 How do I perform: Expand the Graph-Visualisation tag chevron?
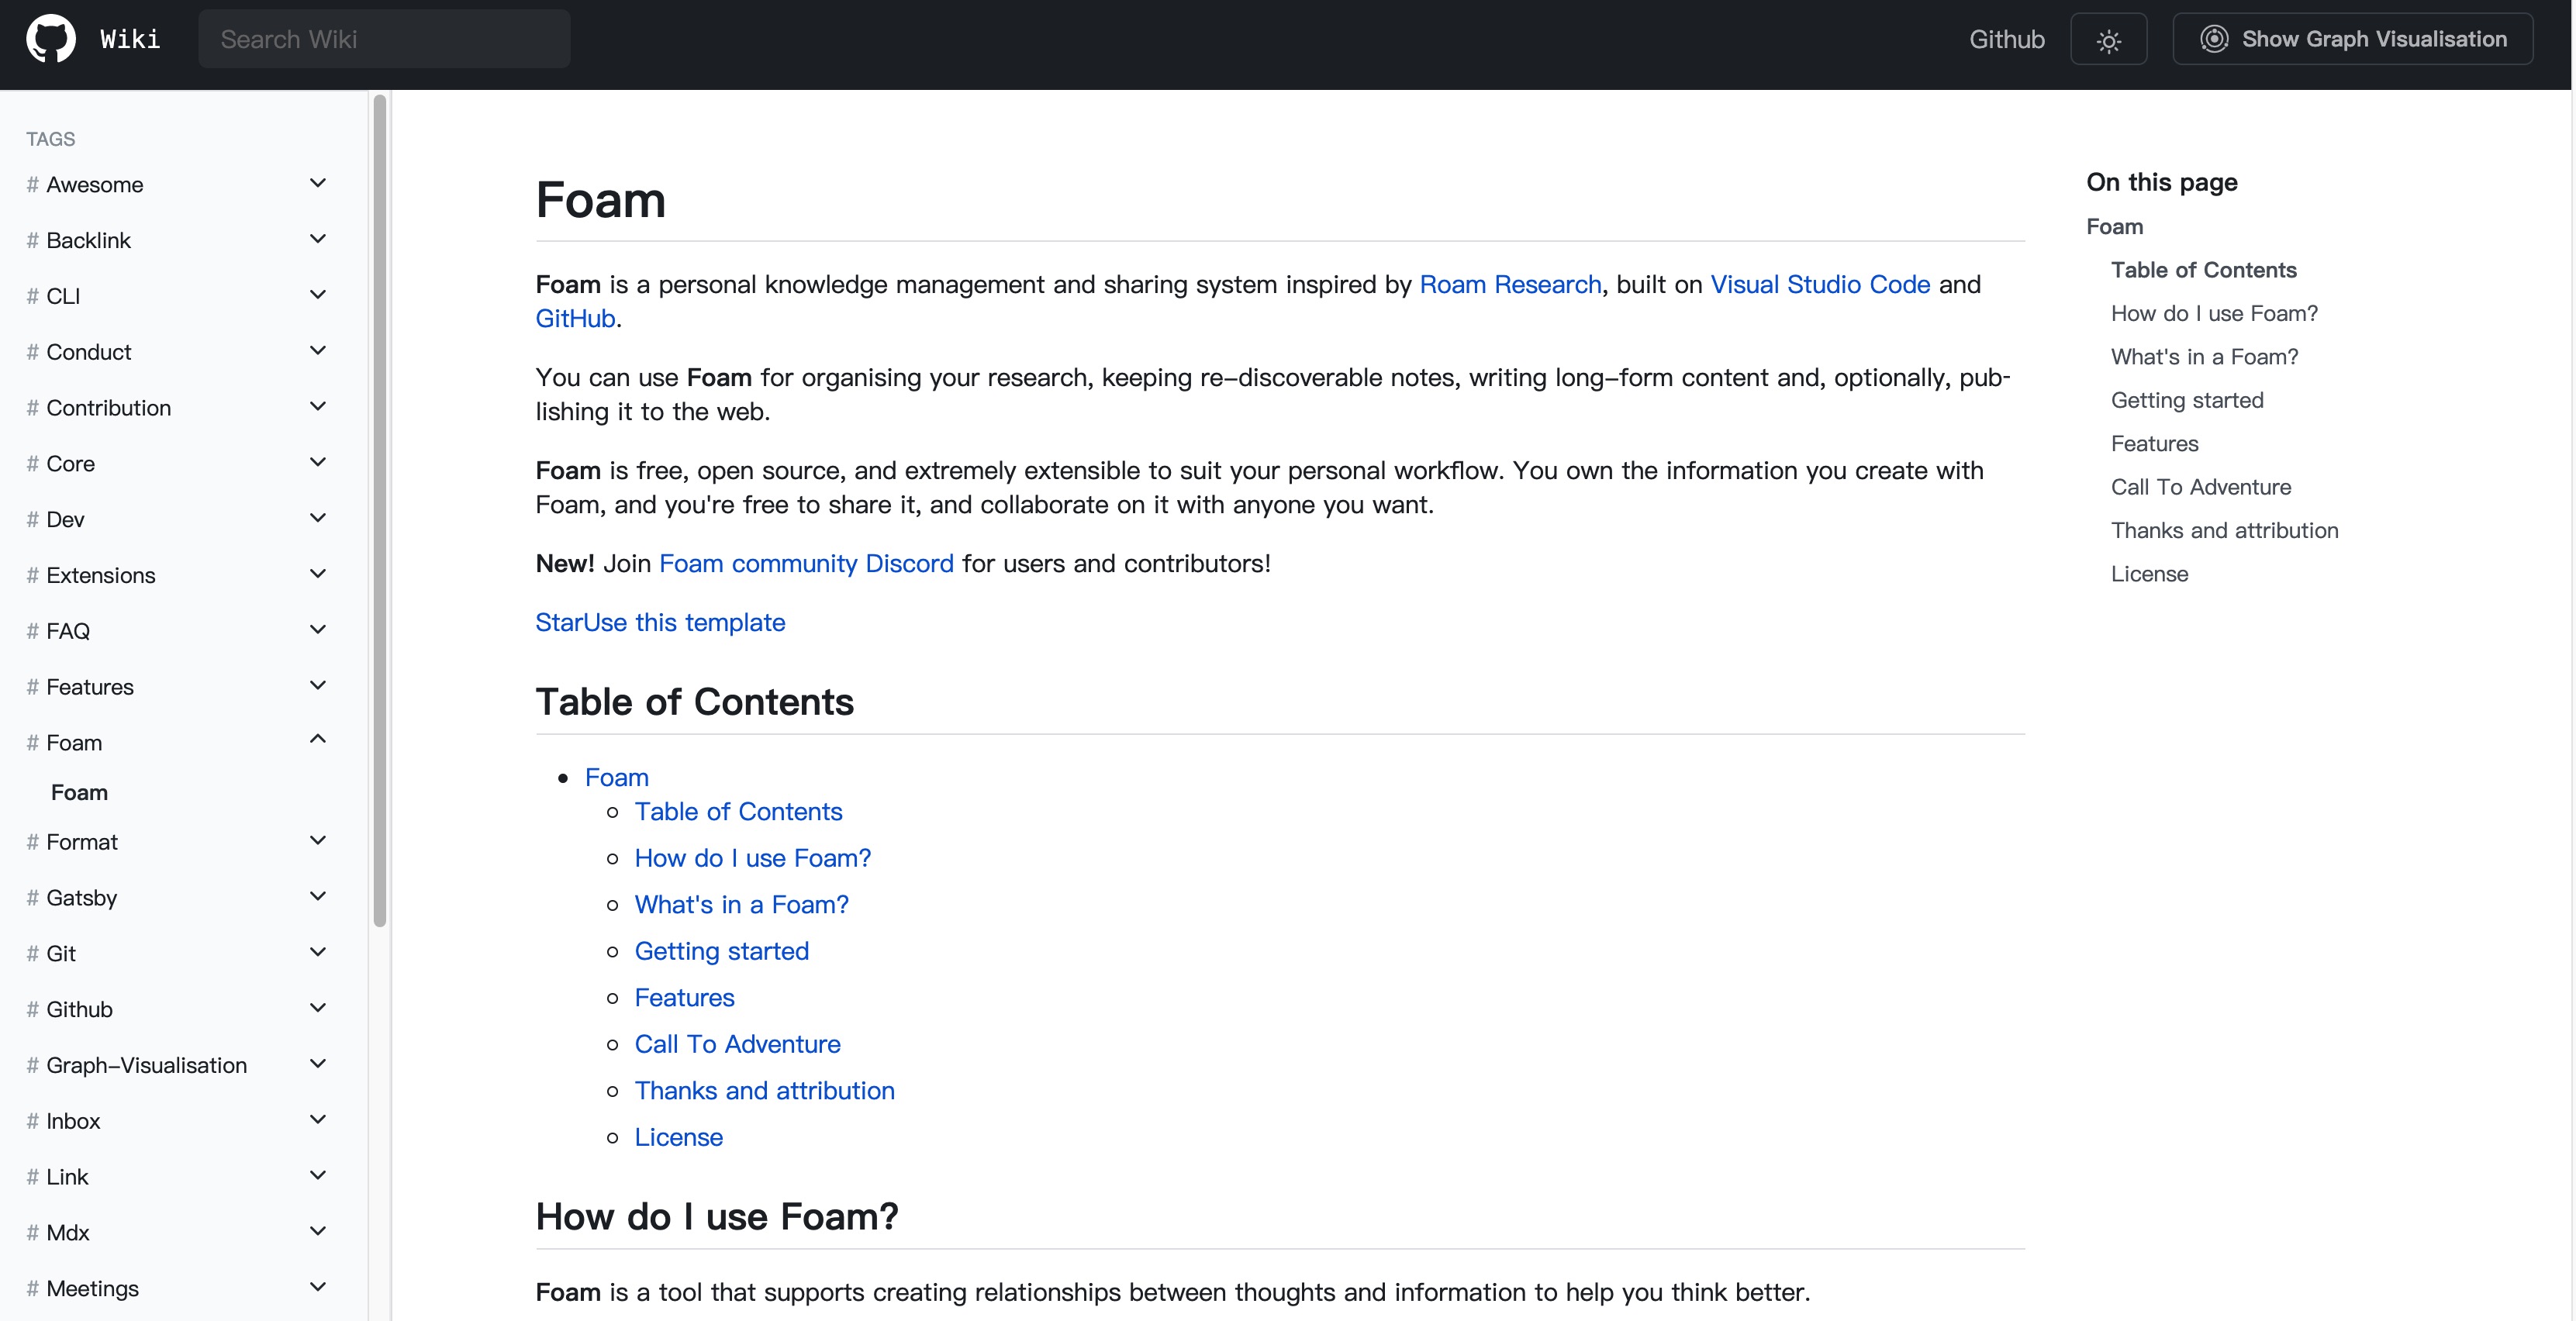(318, 1063)
